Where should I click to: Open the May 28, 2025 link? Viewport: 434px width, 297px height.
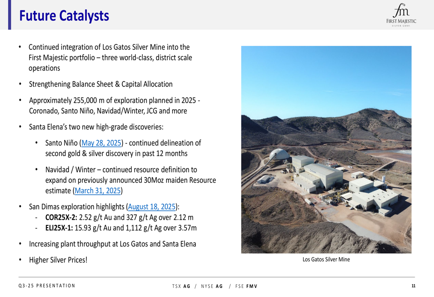pos(102,143)
